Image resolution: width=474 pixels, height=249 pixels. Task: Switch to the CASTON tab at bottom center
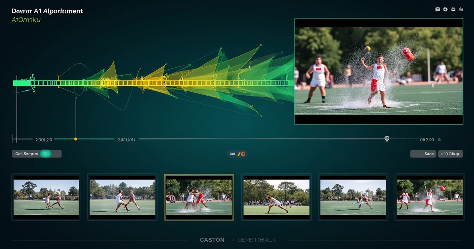pos(212,240)
